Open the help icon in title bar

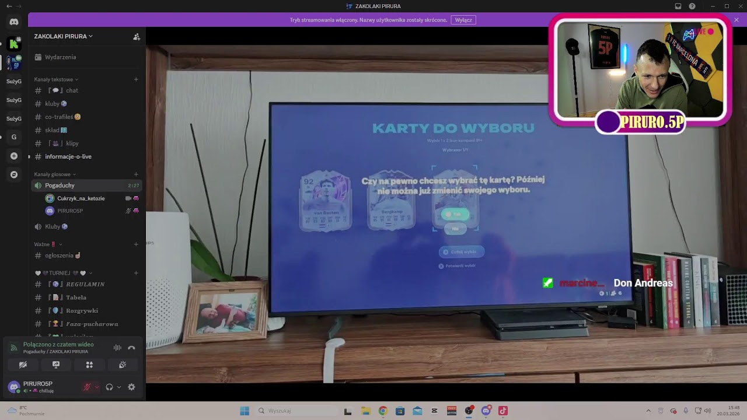point(692,6)
